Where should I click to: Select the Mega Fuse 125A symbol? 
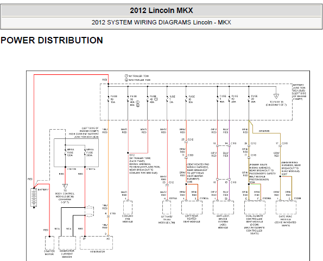click(x=65, y=152)
